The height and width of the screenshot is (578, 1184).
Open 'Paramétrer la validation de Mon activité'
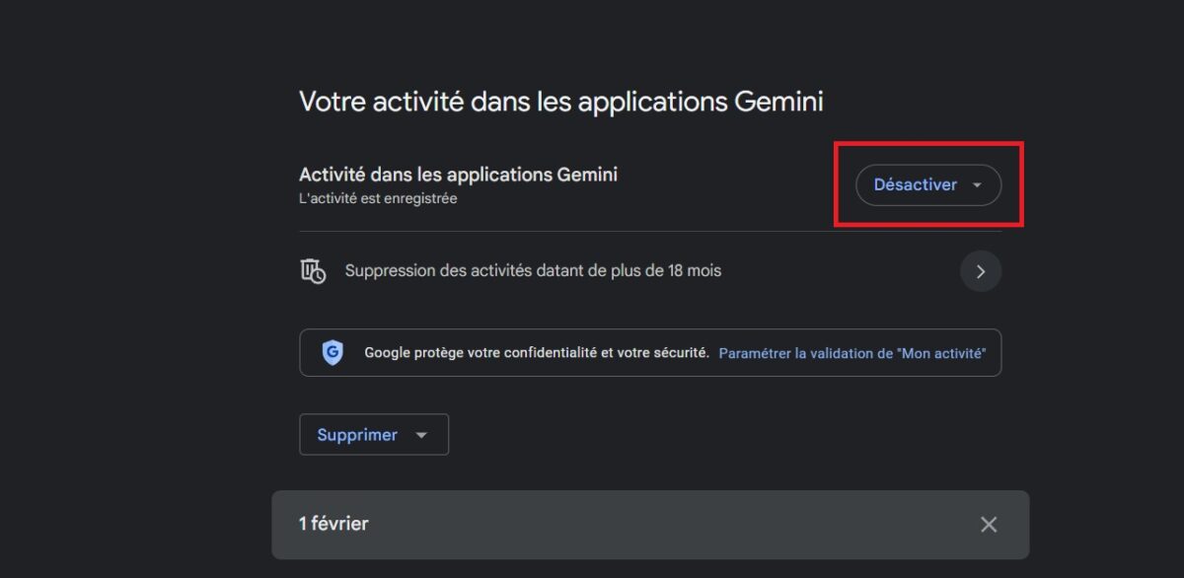click(x=852, y=352)
